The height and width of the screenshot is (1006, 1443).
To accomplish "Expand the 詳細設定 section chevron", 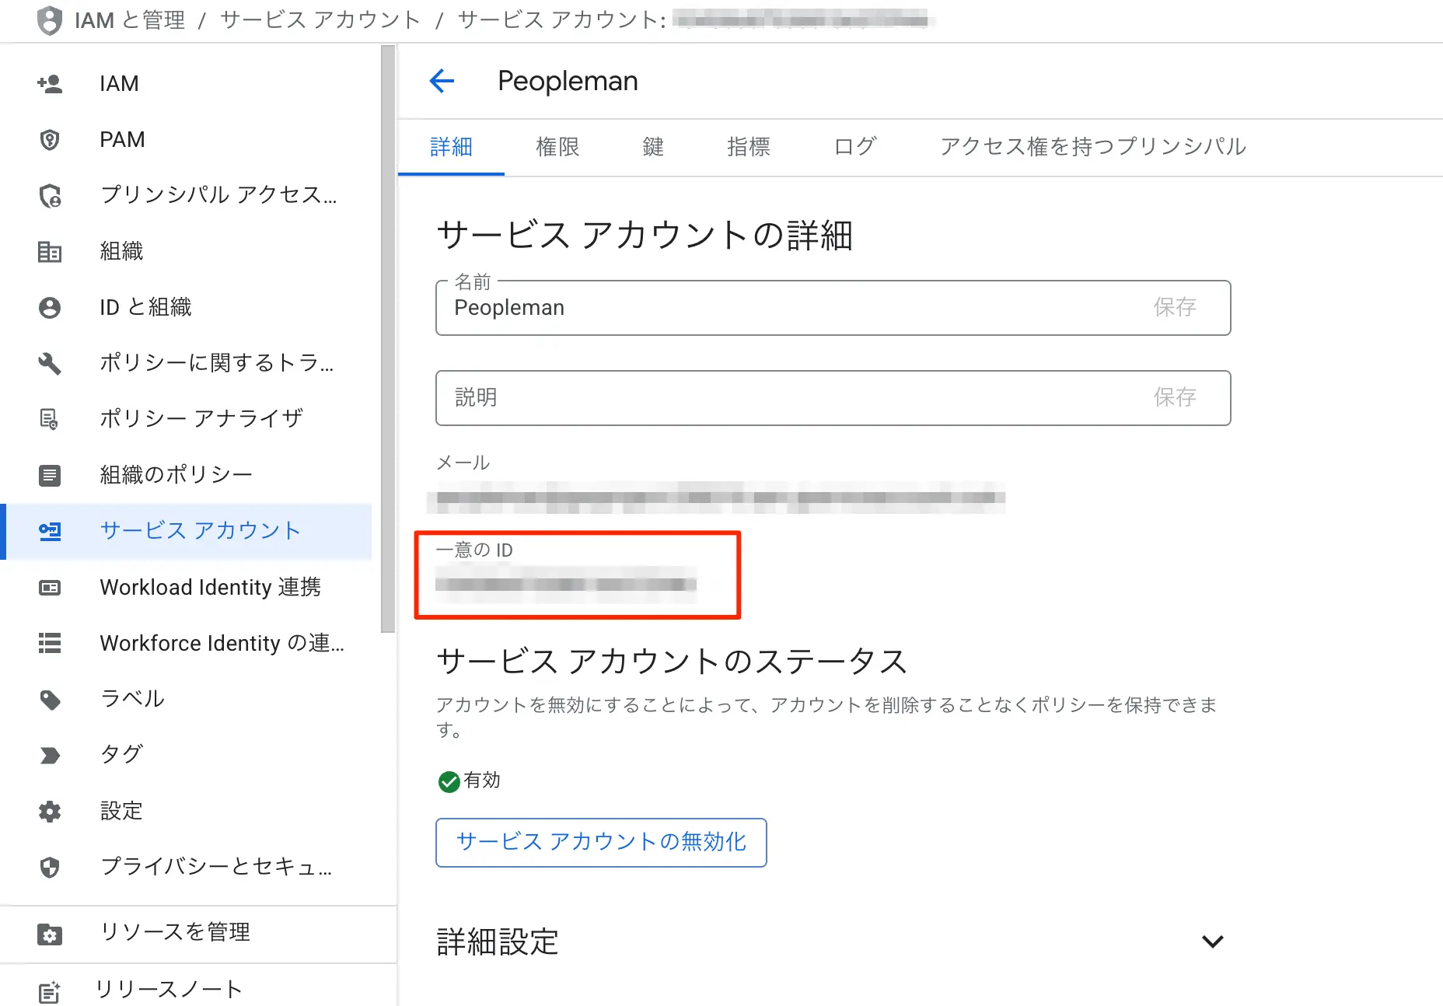I will click(x=1212, y=941).
